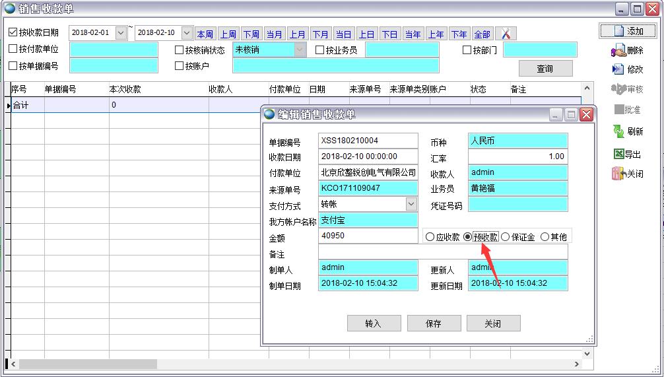Click the 导出 (Export) Excel icon
This screenshot has height=377, width=664.
618,154
